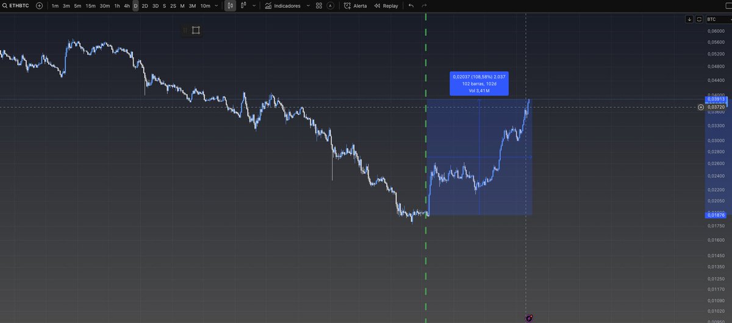Select the 1m timeframe
The height and width of the screenshot is (323, 732).
pos(56,5)
